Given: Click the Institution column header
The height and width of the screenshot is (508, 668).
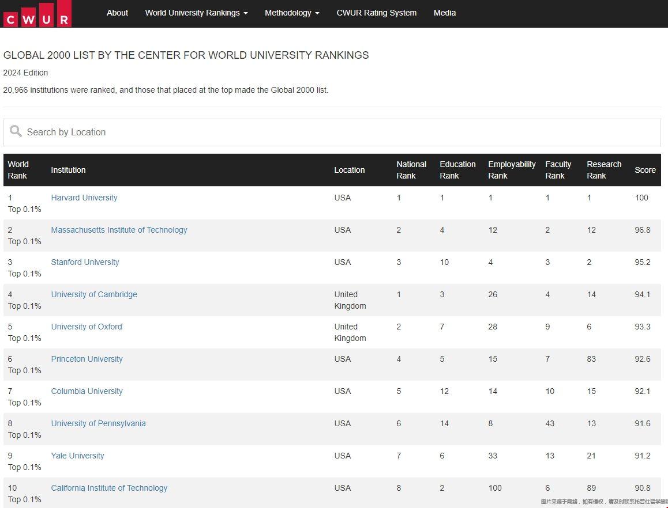Looking at the screenshot, I should 68,170.
